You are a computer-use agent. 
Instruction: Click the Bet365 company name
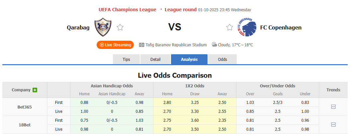click(x=25, y=107)
